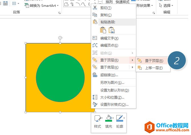Open the Outline (轮廓) dropdown arrow
The image size is (191, 135).
point(124,118)
